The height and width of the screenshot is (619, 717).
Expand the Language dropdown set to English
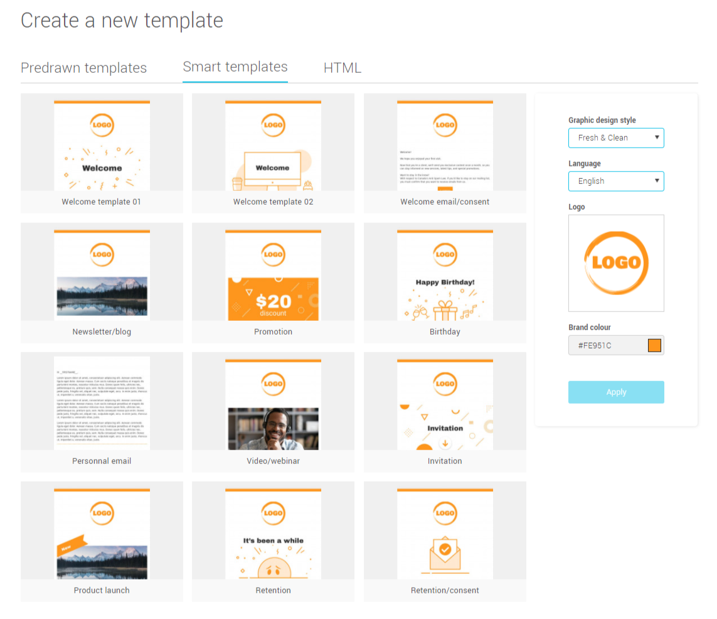(615, 181)
